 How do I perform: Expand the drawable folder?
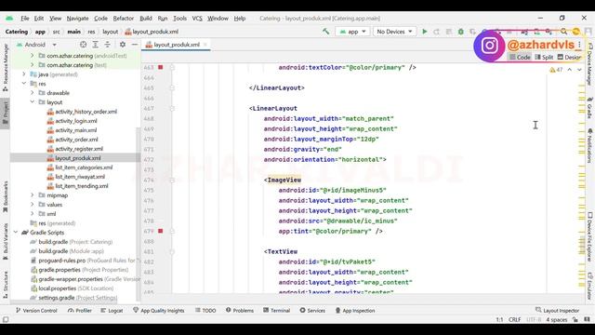(x=33, y=93)
